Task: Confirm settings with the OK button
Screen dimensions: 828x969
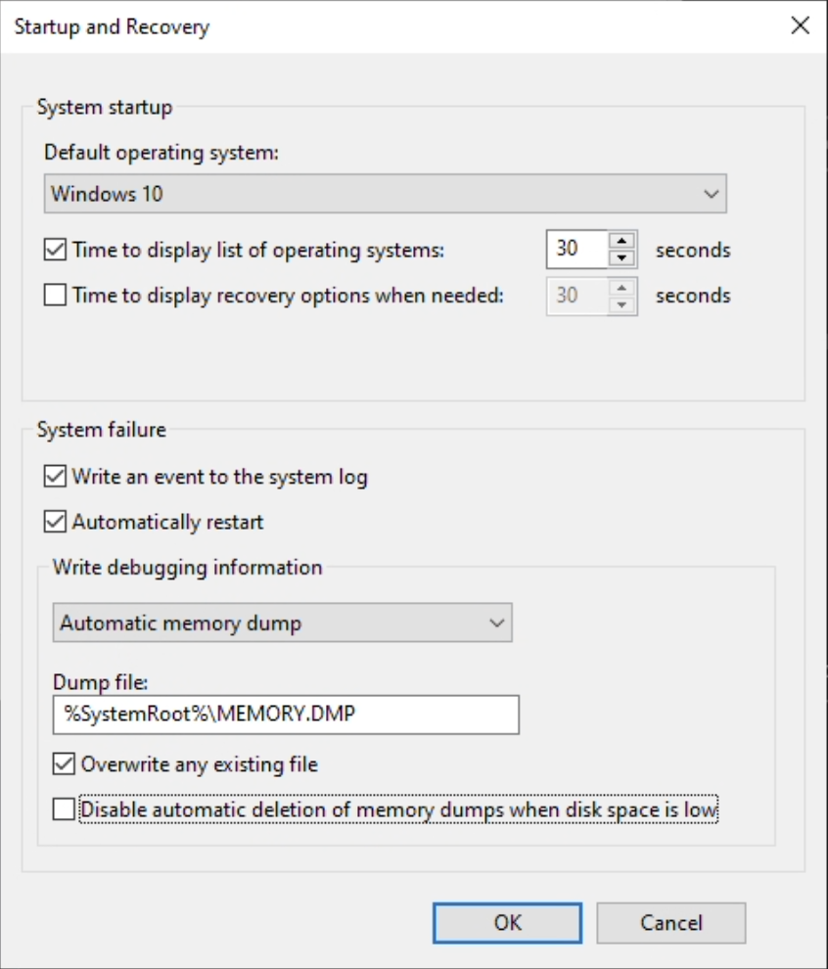Action: 506,922
